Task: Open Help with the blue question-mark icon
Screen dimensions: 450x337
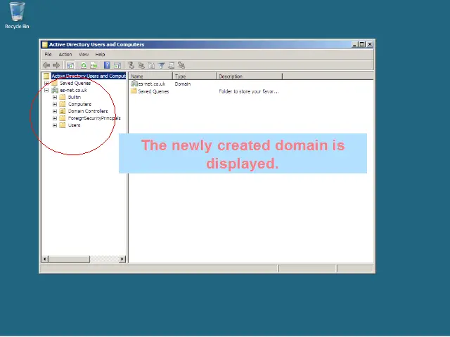Action: tap(107, 65)
